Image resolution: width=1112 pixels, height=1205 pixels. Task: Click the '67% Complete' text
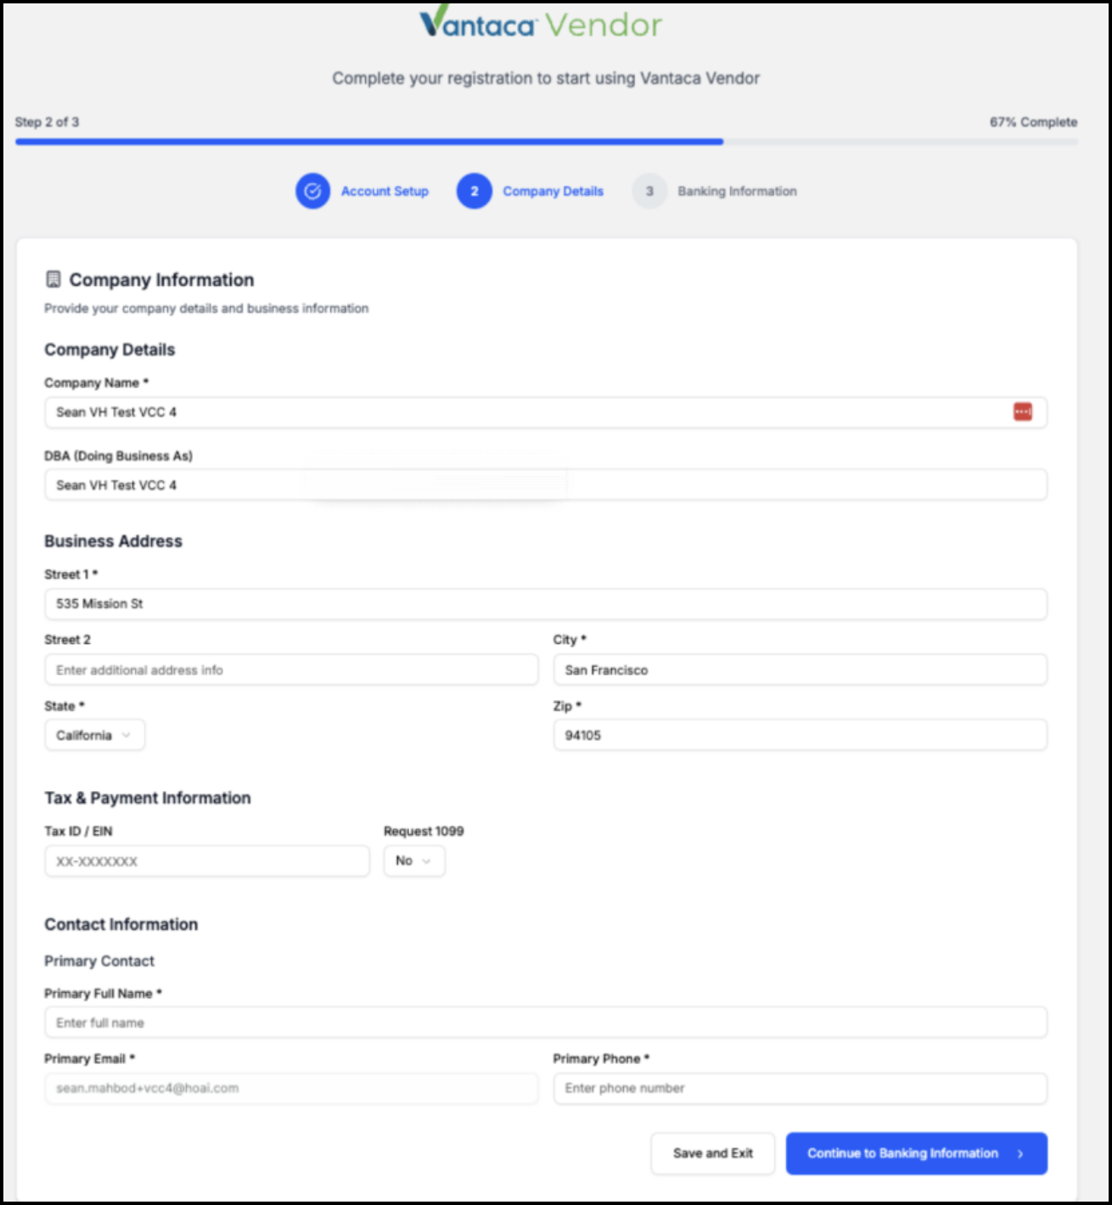point(1033,122)
